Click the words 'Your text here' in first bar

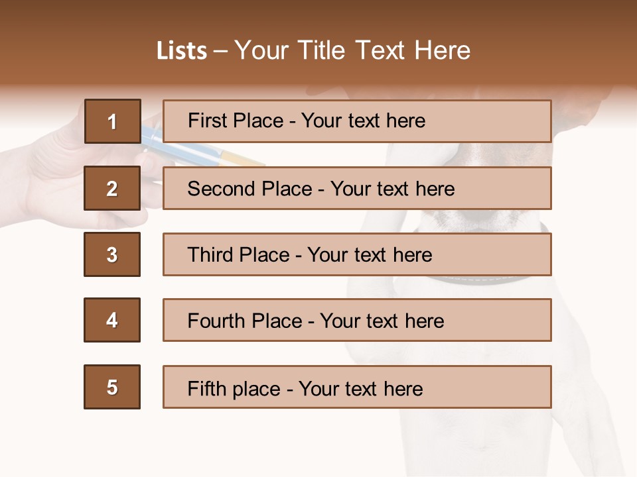363,121
